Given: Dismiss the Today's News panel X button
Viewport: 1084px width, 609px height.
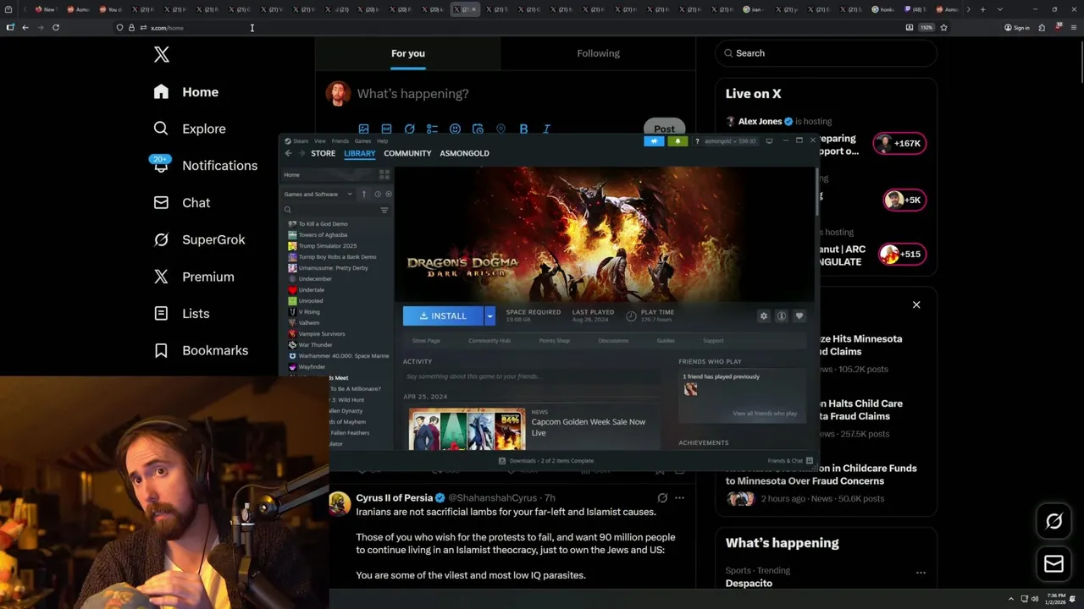Looking at the screenshot, I should pos(916,304).
